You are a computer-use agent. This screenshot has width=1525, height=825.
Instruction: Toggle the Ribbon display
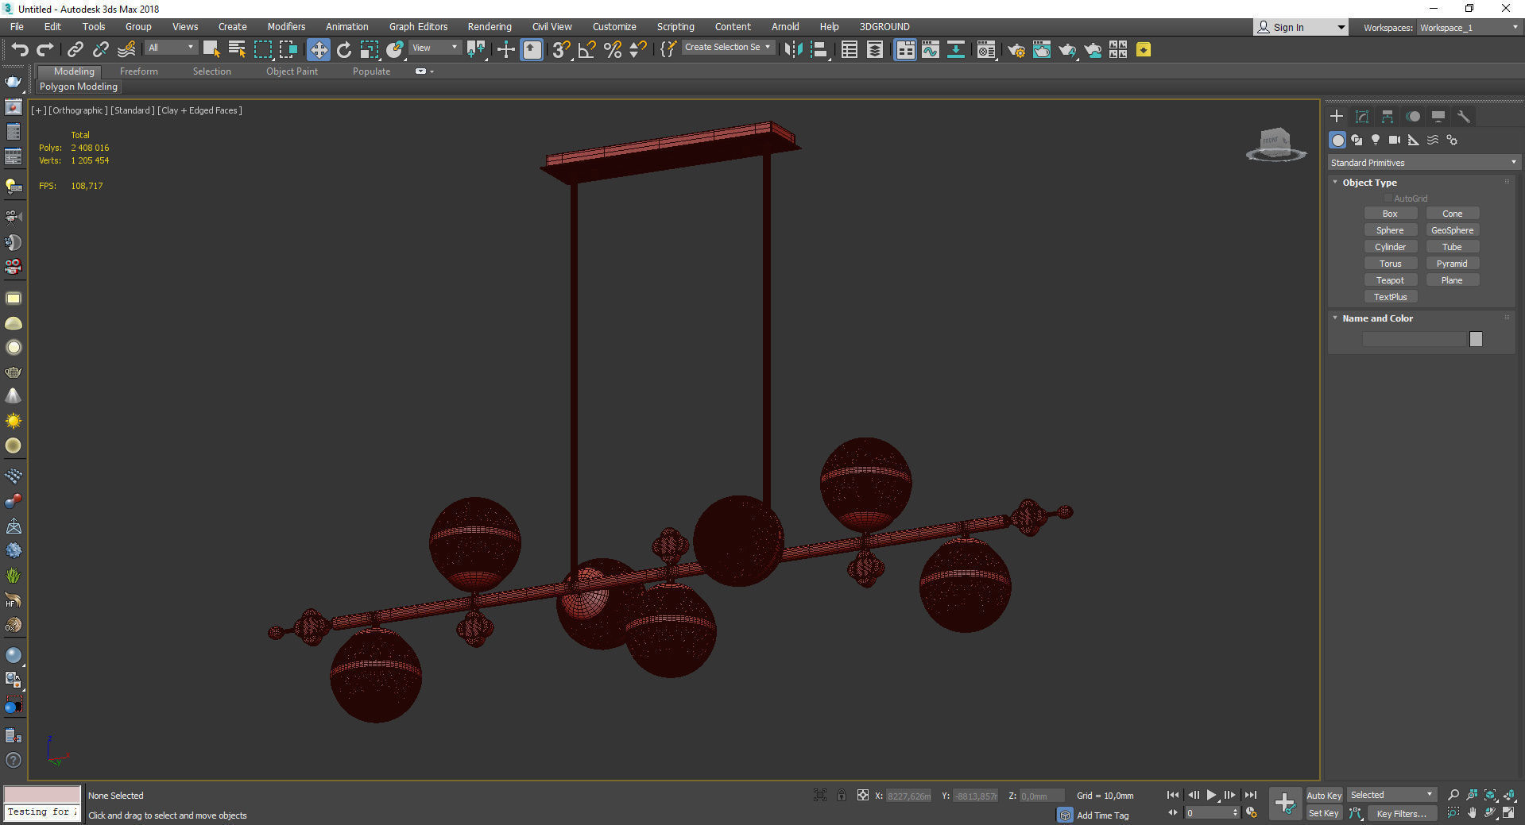(905, 49)
